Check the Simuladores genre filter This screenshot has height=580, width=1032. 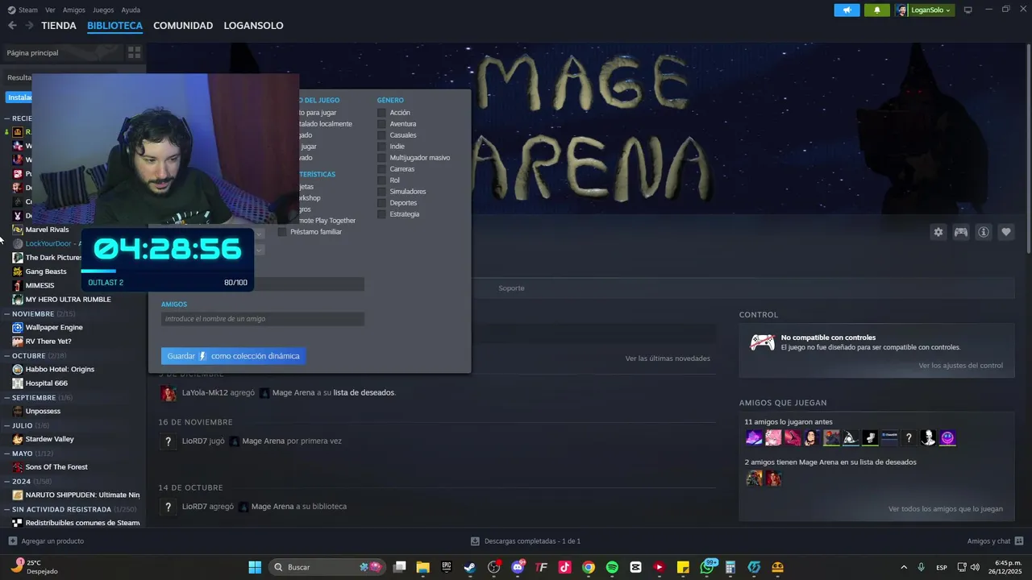(x=381, y=192)
